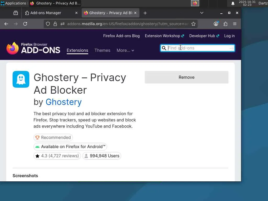Show site security padlock info
Screen dimensions: 268x201
point(55,24)
